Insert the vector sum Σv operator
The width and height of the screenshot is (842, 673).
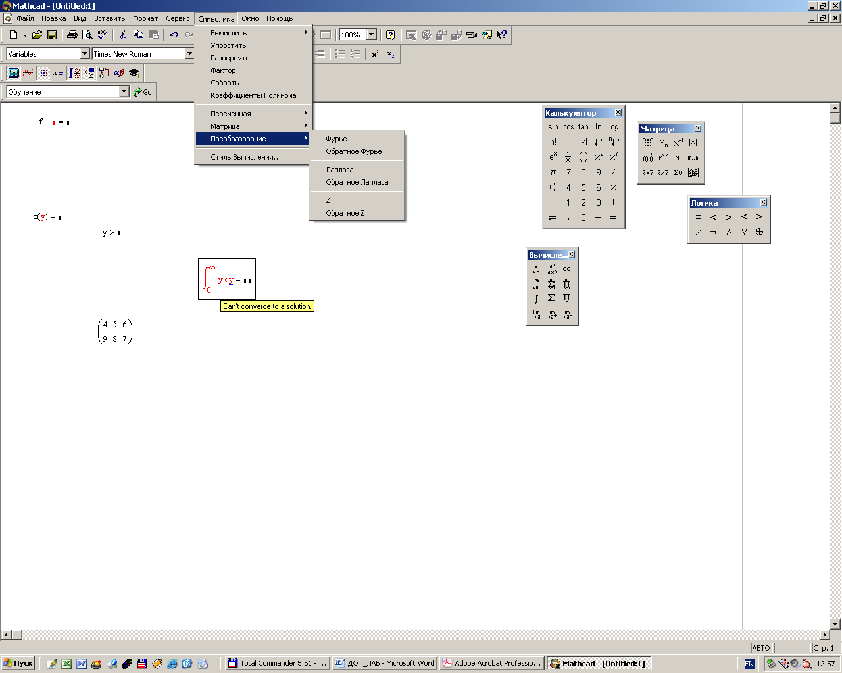(x=678, y=173)
